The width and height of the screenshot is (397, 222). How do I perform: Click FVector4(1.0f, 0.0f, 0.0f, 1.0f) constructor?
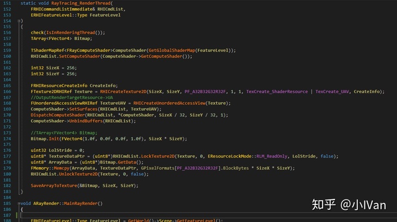[103, 139]
